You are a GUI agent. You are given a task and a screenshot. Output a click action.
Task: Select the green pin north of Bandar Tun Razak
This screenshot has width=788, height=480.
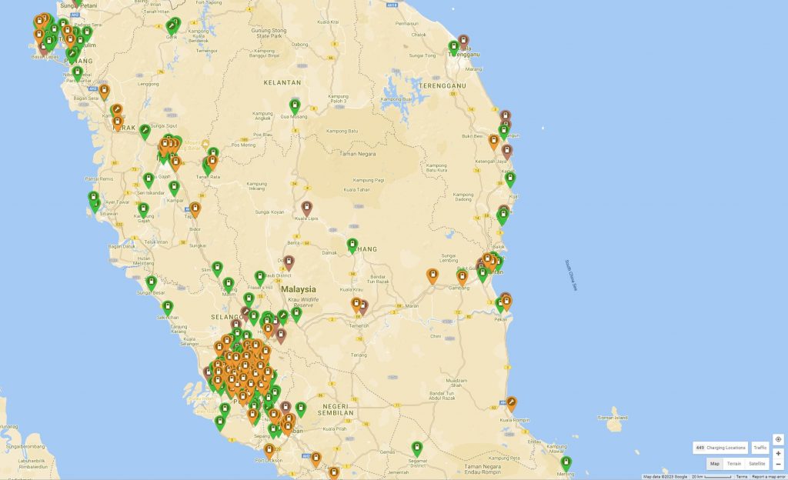coord(352,245)
